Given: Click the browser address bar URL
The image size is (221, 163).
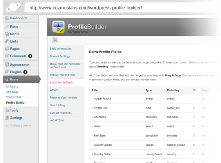Looking at the screenshot, I should (x=86, y=8).
